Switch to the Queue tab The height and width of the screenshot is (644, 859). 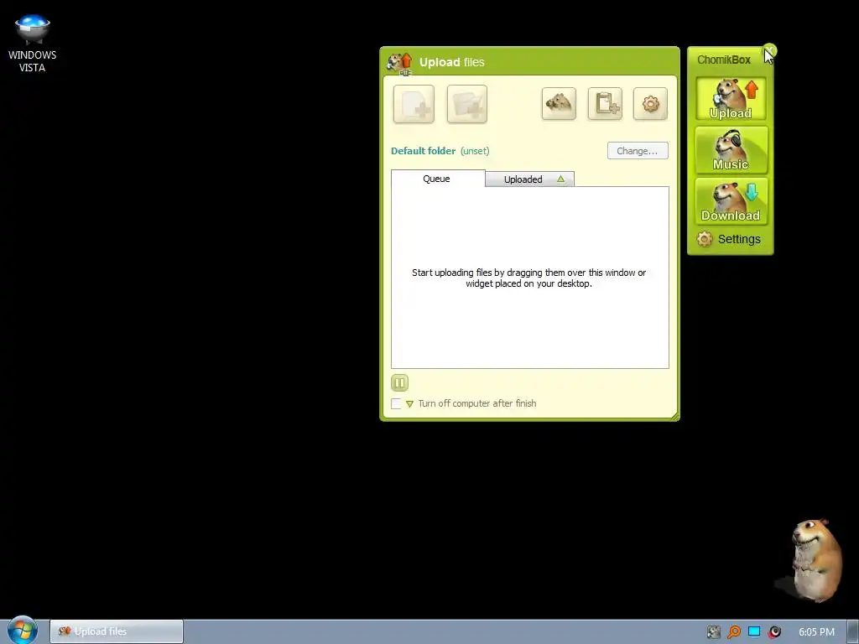point(438,179)
